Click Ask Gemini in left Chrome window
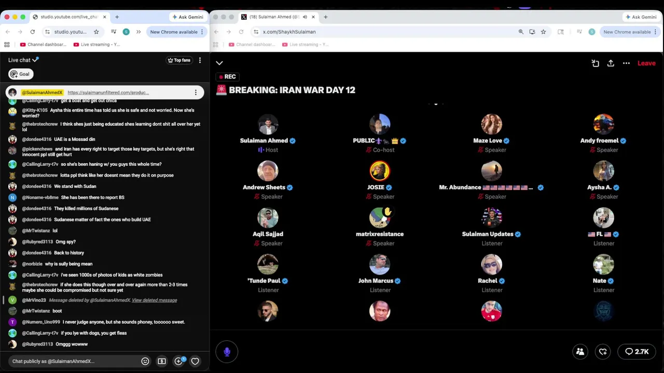Screen dimensions: 664x373 pyautogui.click(x=188, y=17)
